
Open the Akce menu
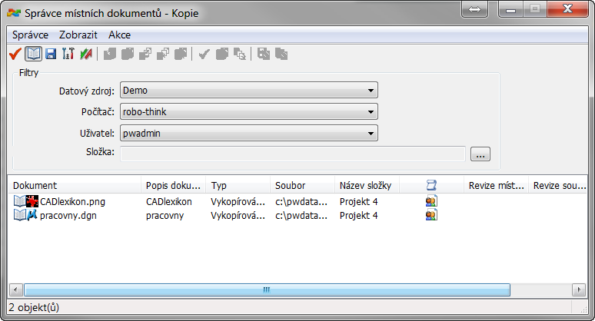point(119,35)
